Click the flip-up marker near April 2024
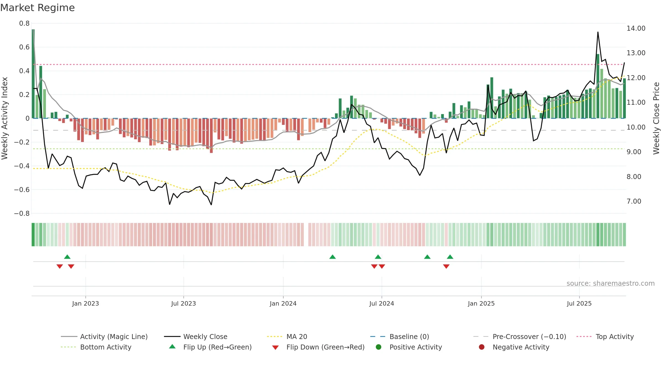This screenshot has width=664, height=373. (333, 257)
